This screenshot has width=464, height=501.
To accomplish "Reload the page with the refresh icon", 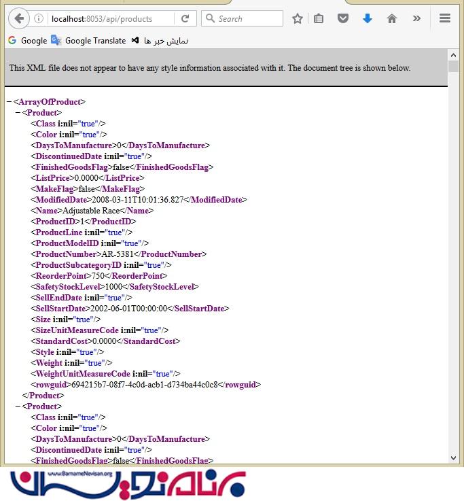I will click(185, 18).
